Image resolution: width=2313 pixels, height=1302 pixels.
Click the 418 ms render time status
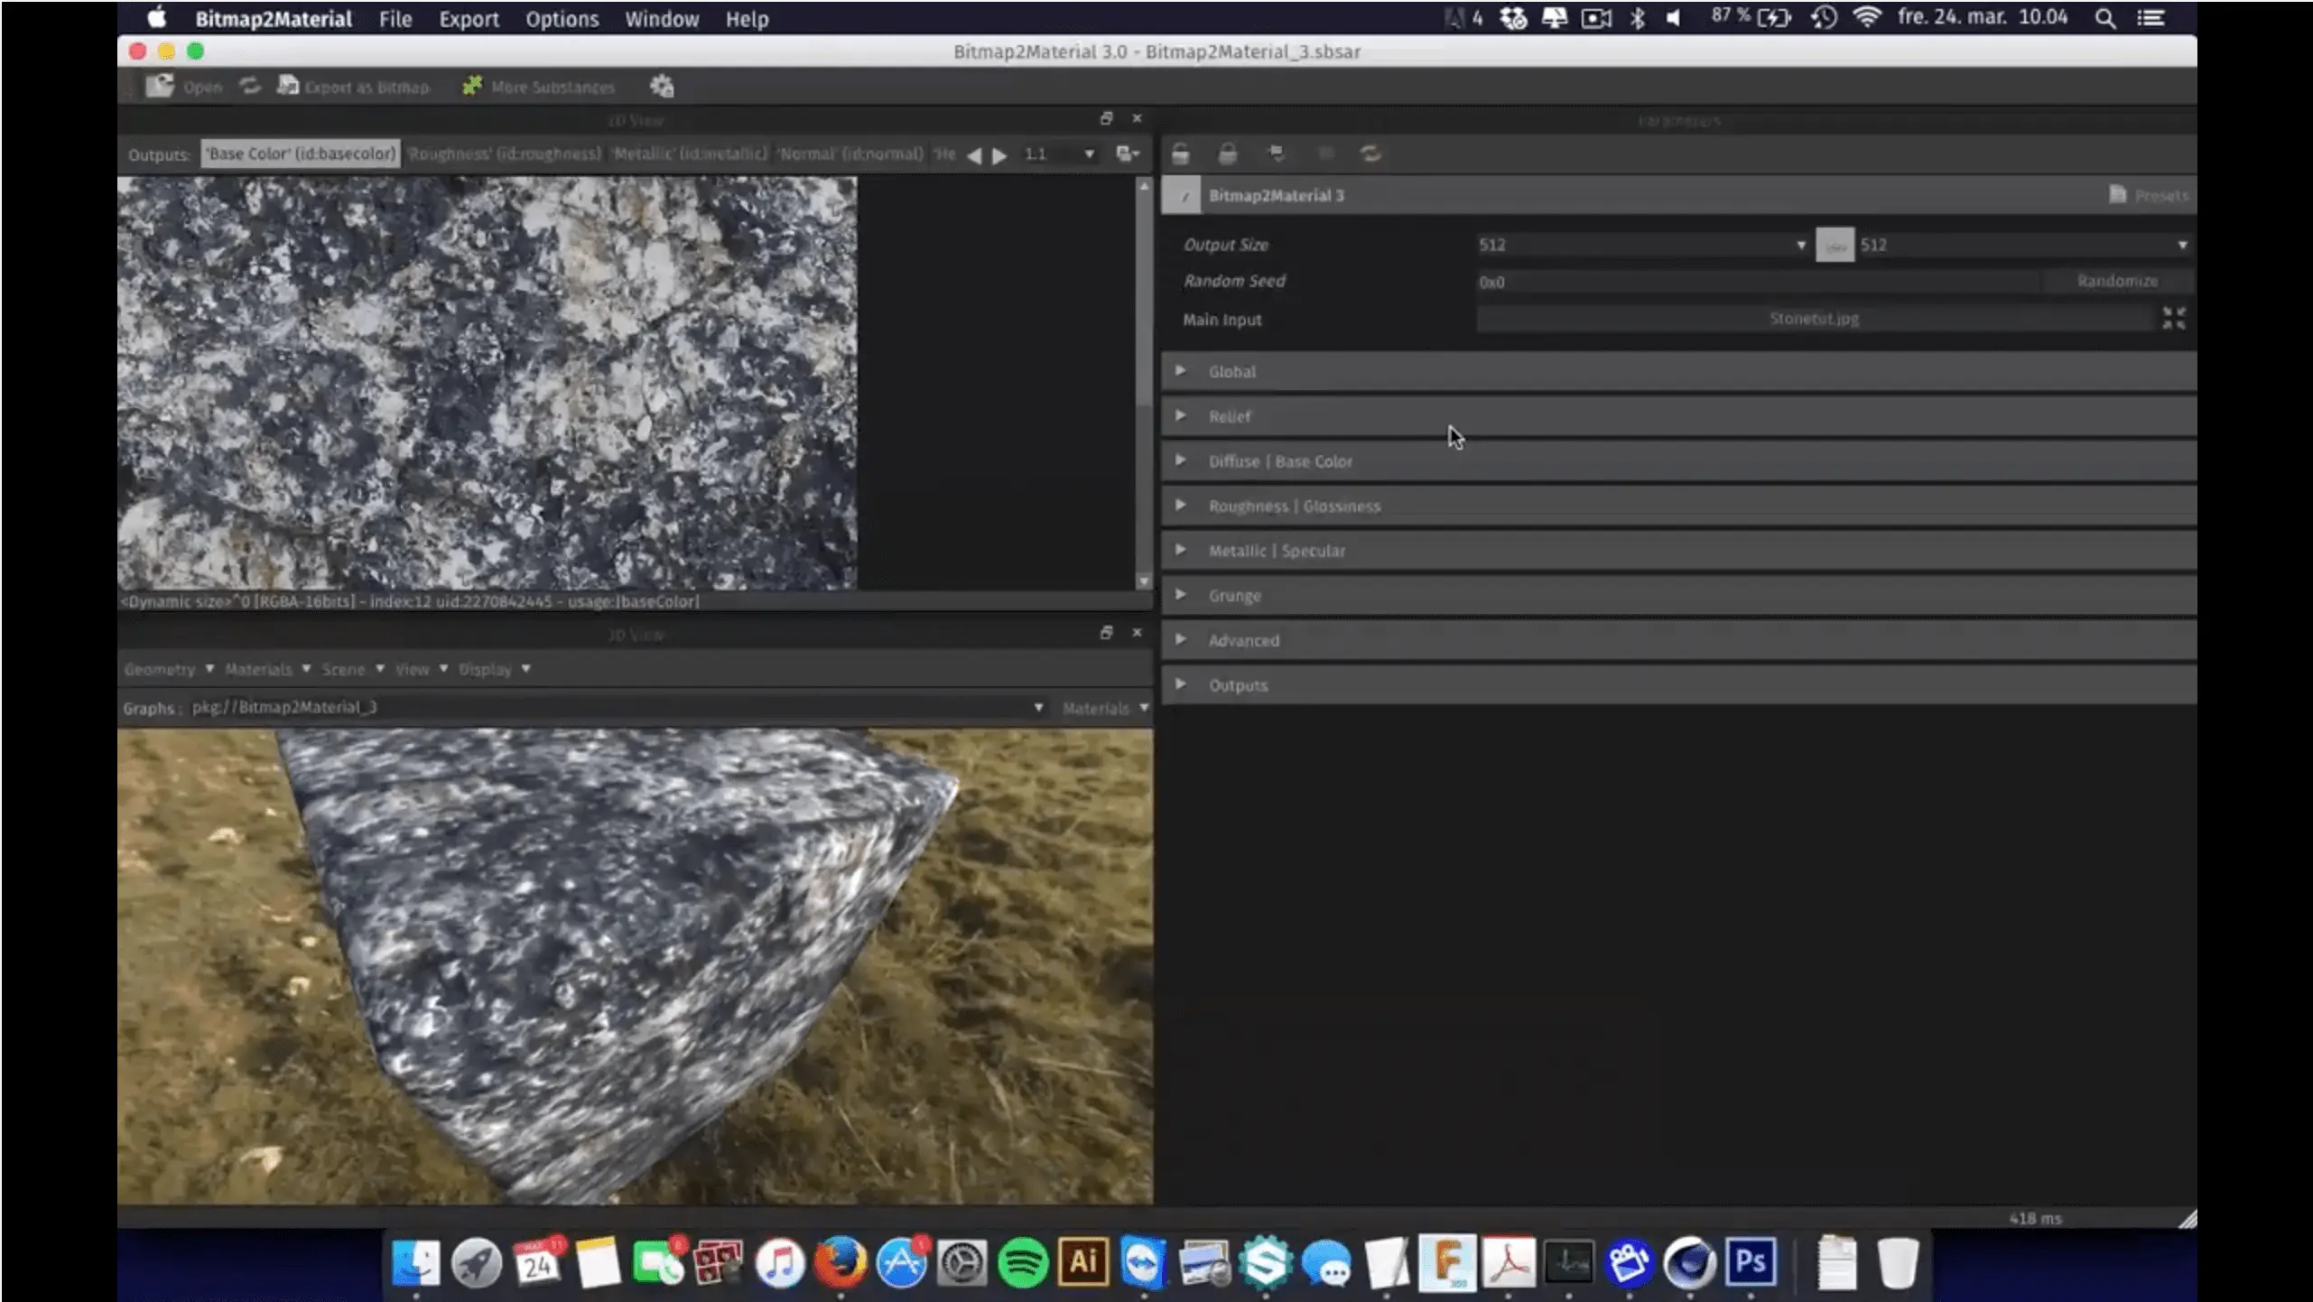pyautogui.click(x=2035, y=1218)
